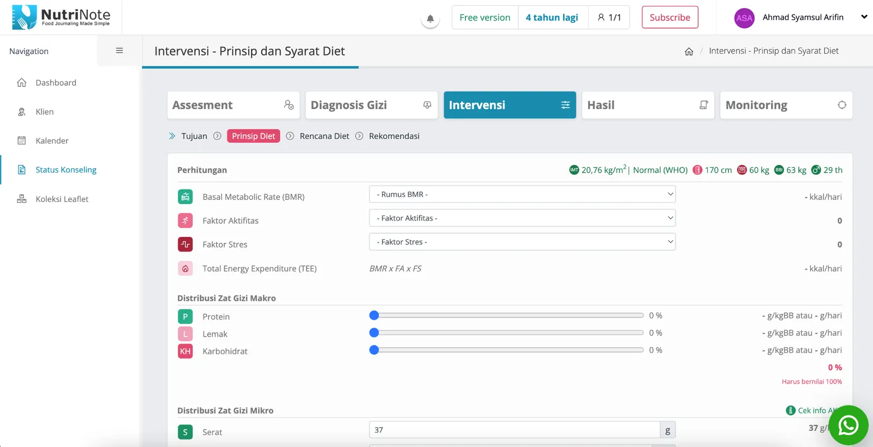Select the Prinsip Diet step

point(253,136)
